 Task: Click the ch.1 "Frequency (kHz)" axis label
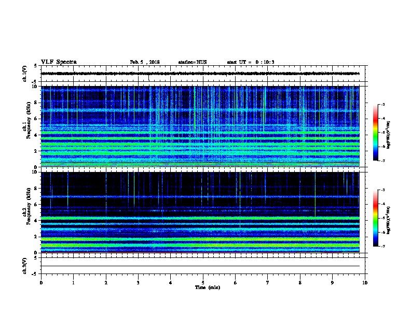coord(29,120)
